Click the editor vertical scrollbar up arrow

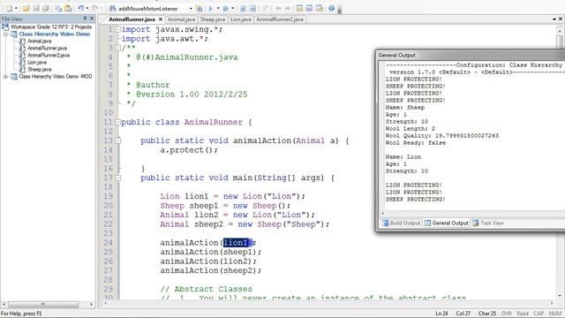click(560, 32)
